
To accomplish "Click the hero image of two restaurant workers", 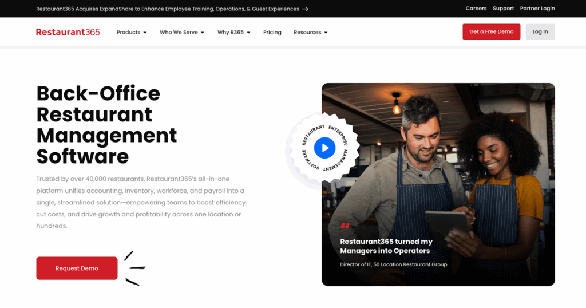I will [438, 185].
